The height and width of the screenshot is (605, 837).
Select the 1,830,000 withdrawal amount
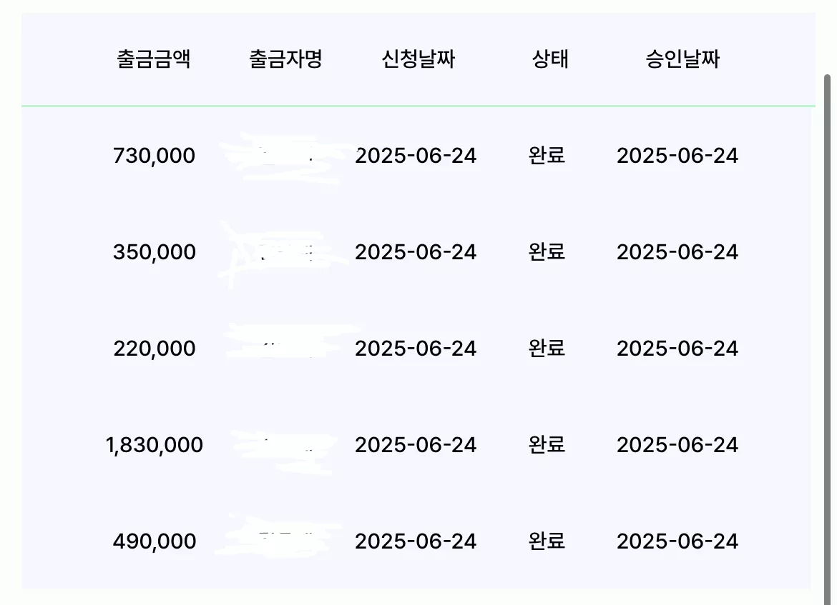[x=155, y=445]
